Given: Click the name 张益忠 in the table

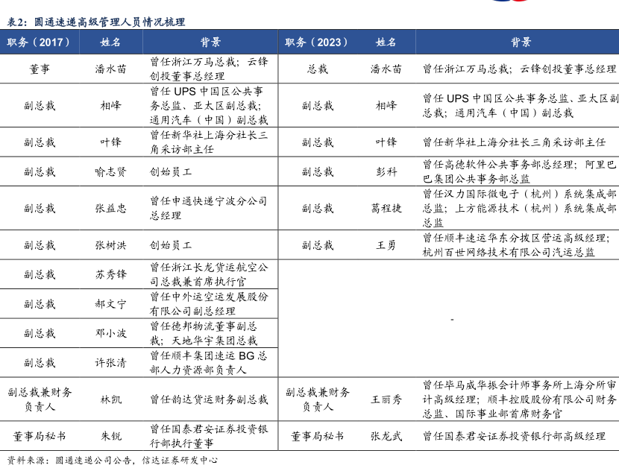Looking at the screenshot, I should tap(110, 209).
